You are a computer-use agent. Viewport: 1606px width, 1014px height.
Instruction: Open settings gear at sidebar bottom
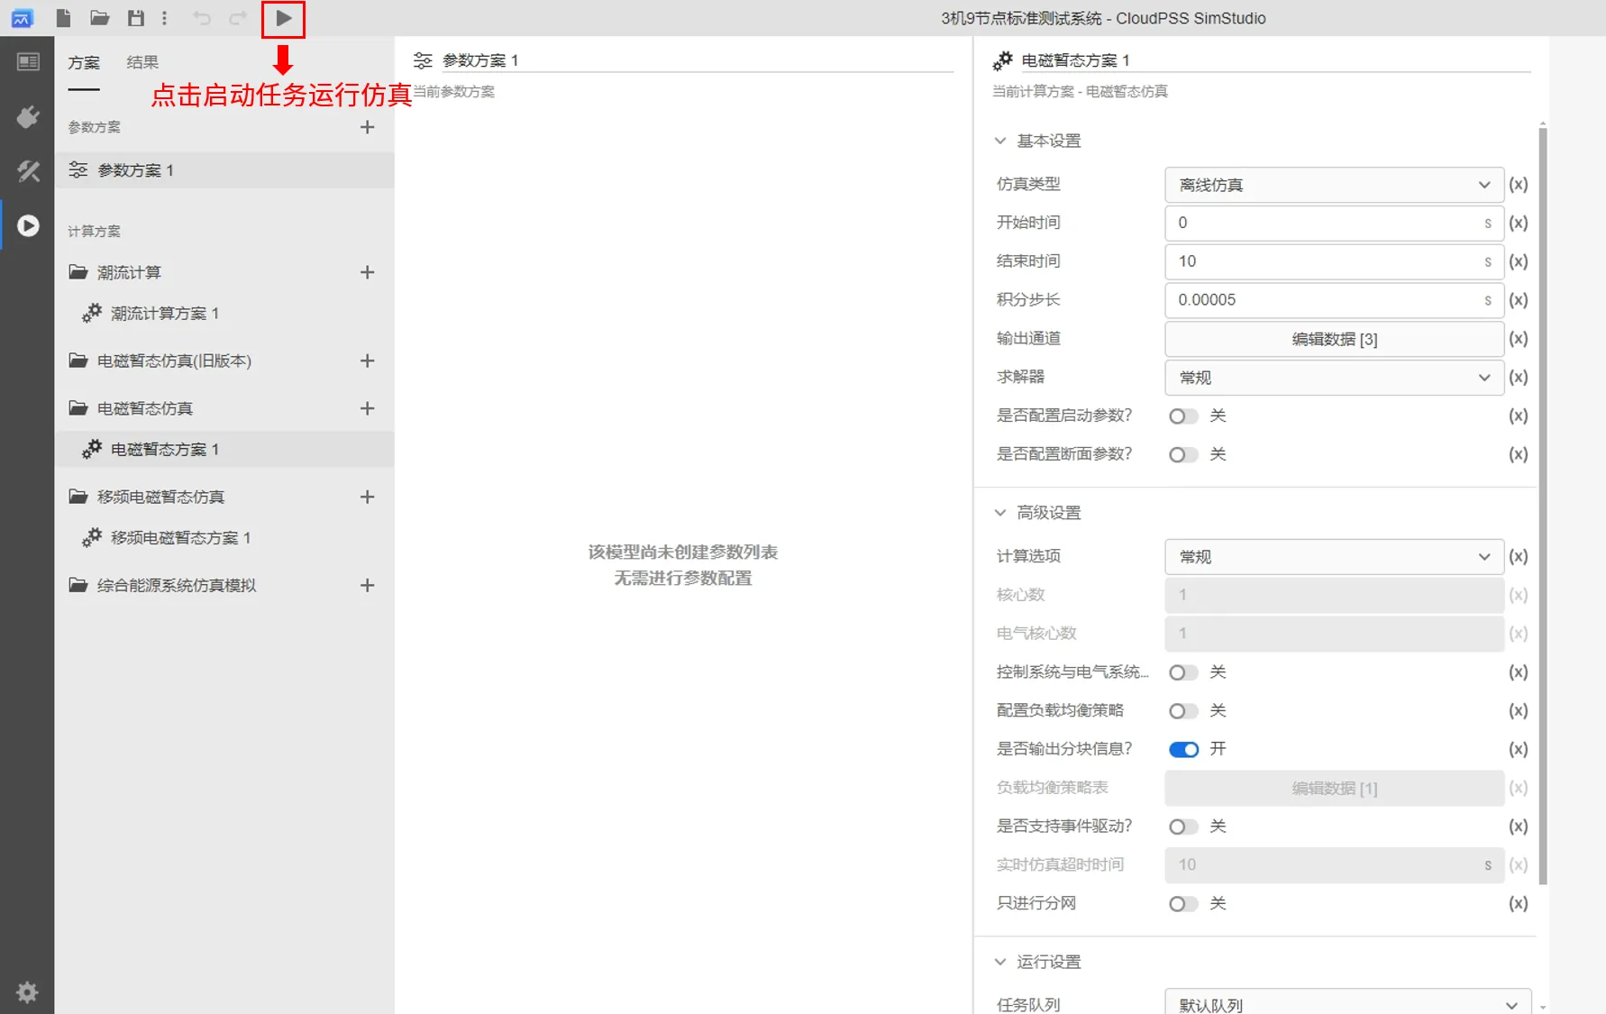[x=27, y=992]
